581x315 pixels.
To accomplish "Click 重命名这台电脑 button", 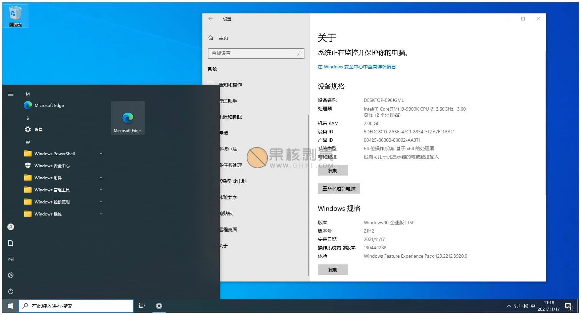I will point(339,188).
